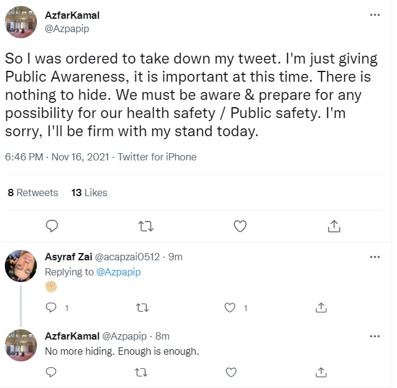Open more options for Asyraf Zai's reply
Viewport: 397px width, 388px height.
pos(375,257)
